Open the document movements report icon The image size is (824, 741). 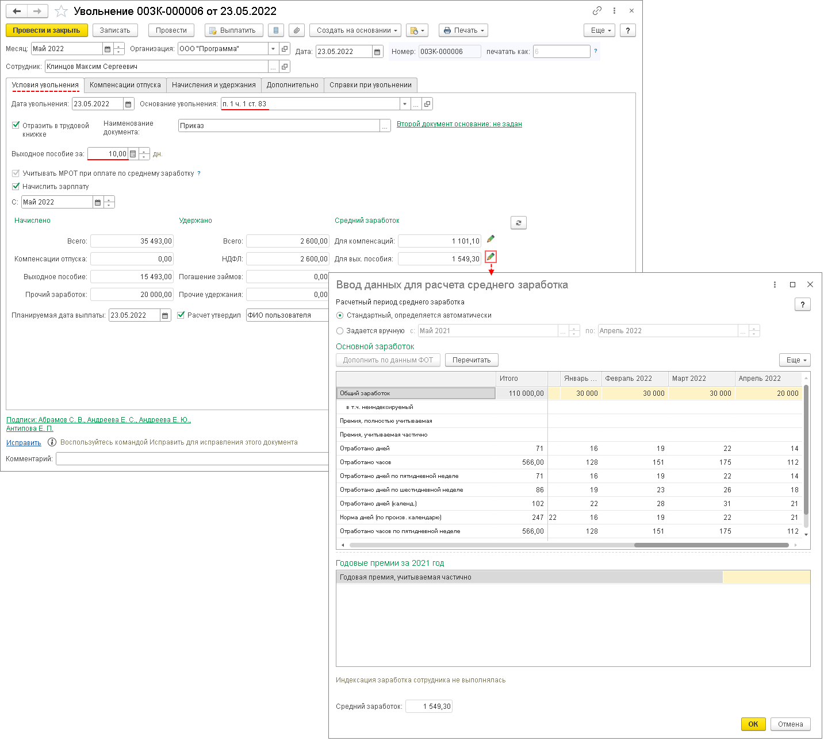[x=276, y=30]
